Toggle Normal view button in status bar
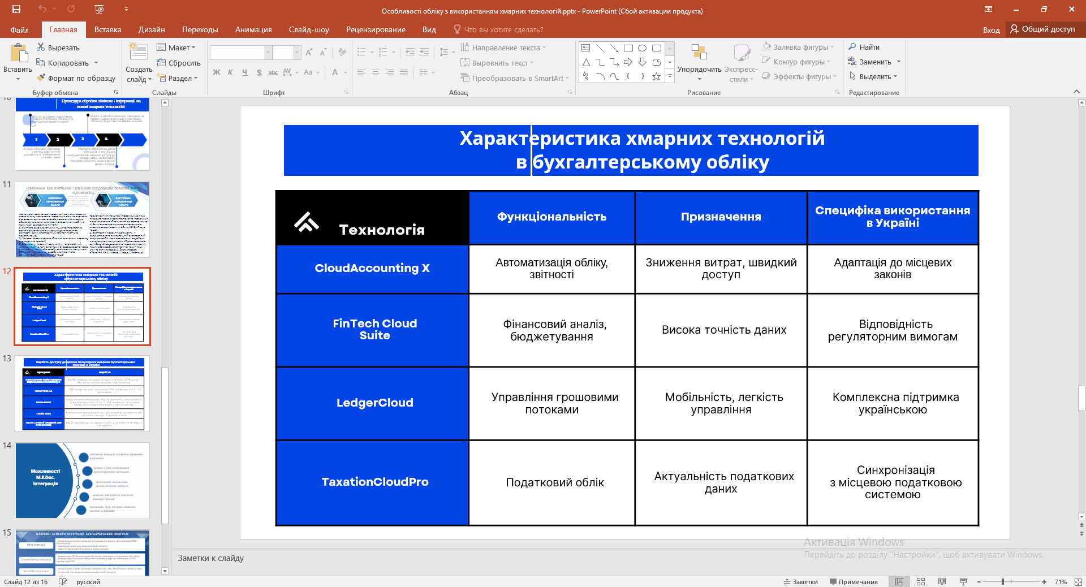Screen dimensions: 1086x587 [x=899, y=582]
